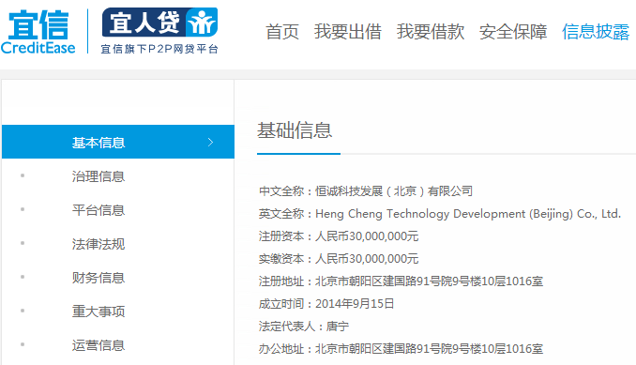Select 基本信息 in the sidebar

pyautogui.click(x=118, y=142)
